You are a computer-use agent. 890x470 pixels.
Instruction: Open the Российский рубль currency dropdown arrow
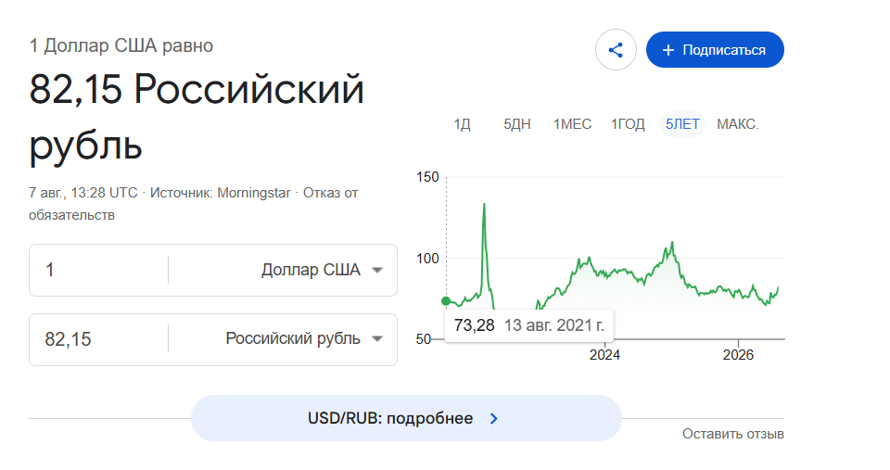(x=377, y=339)
